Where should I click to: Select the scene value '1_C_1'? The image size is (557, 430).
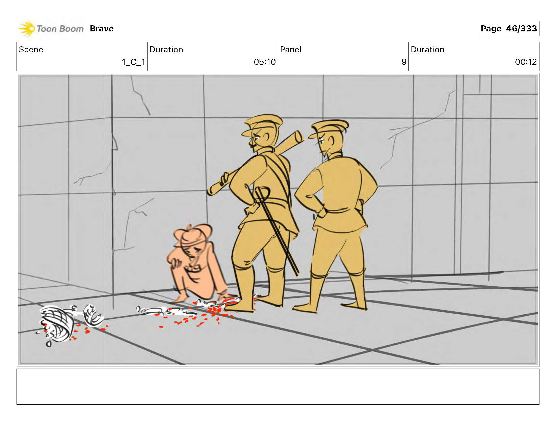click(133, 62)
